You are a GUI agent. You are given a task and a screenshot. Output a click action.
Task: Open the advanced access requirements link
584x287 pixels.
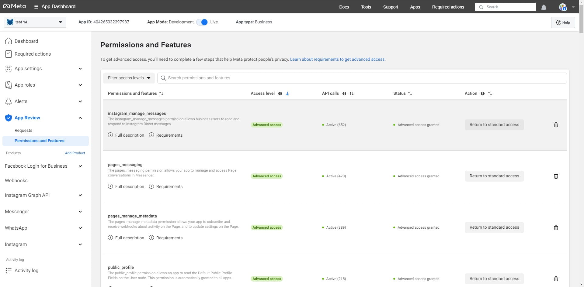[337, 59]
